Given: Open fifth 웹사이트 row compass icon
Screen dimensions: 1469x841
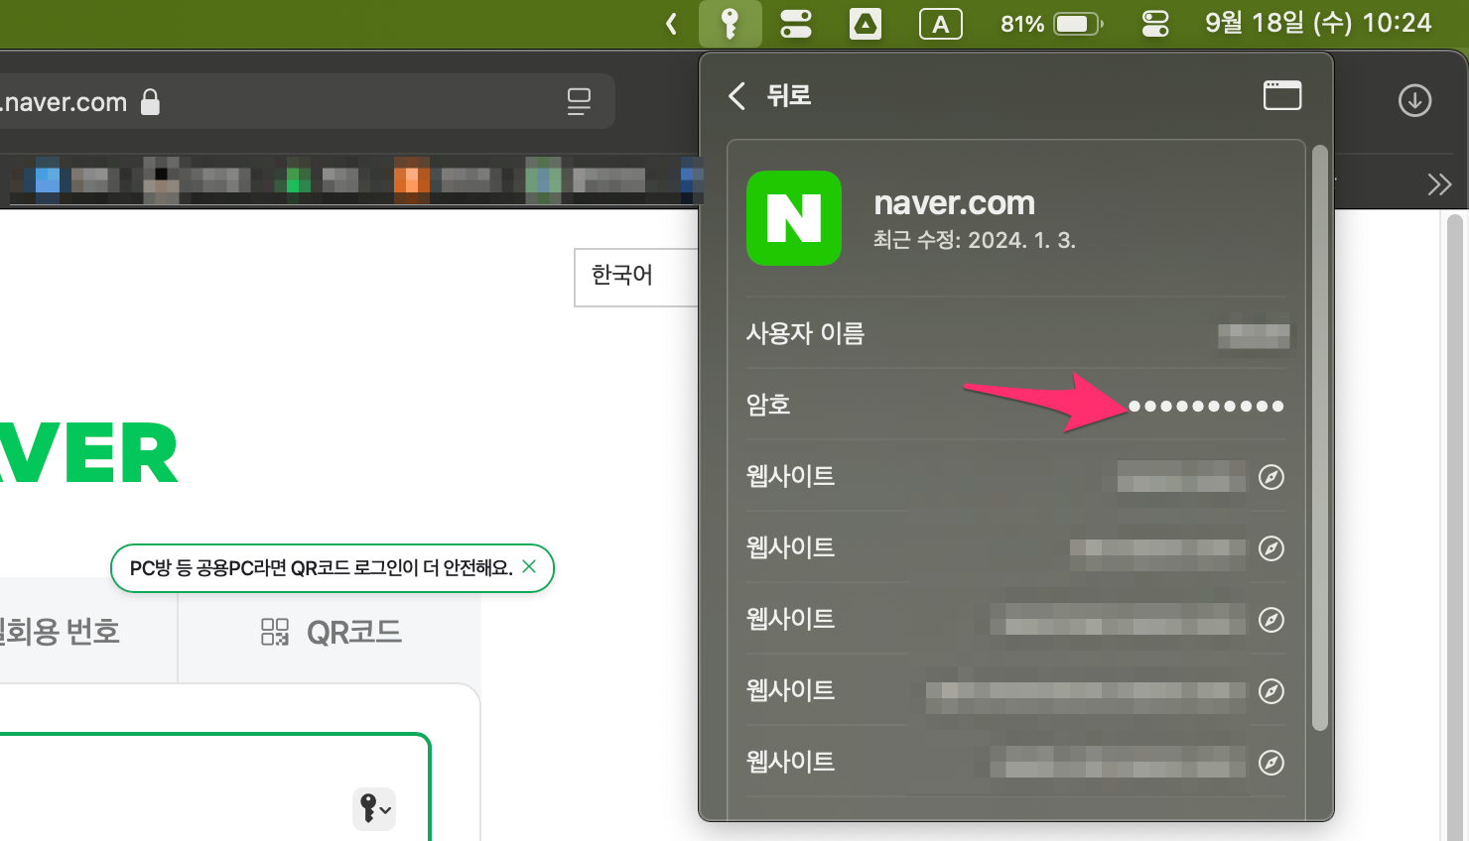Looking at the screenshot, I should [x=1271, y=763].
